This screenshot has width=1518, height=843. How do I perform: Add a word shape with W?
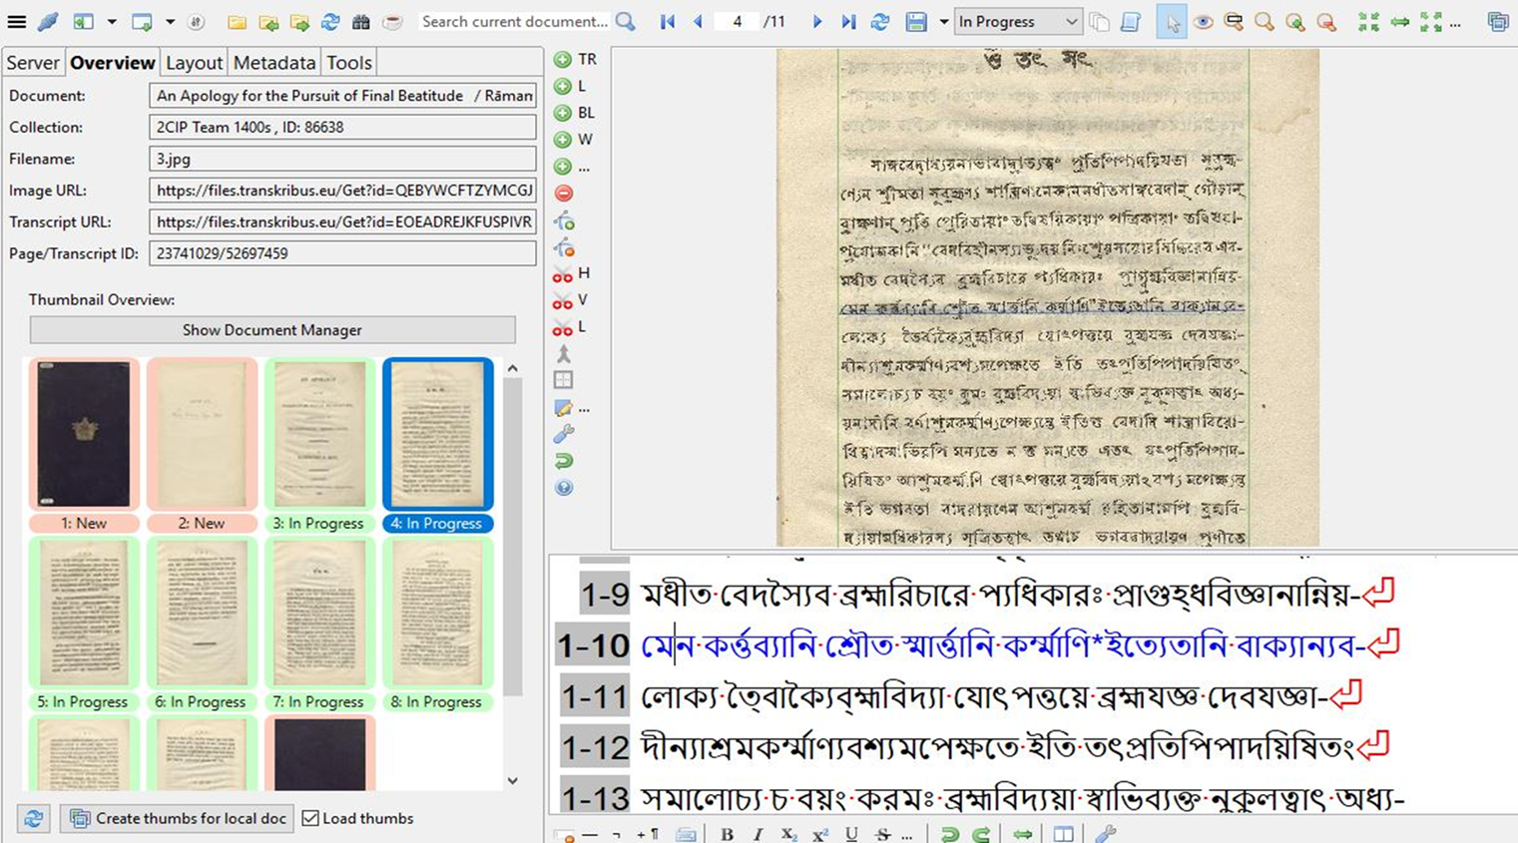(x=574, y=140)
